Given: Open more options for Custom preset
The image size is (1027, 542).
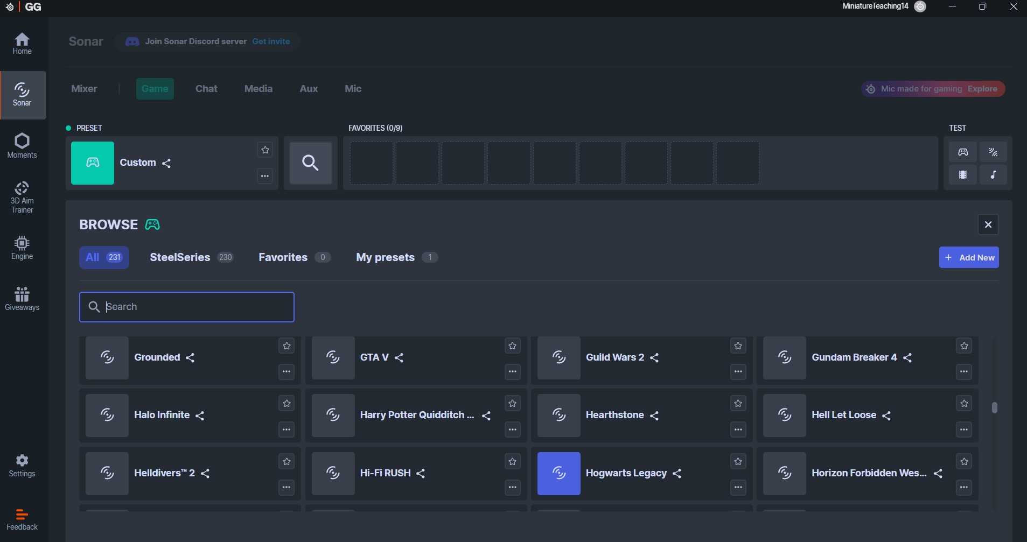Looking at the screenshot, I should coord(265,176).
